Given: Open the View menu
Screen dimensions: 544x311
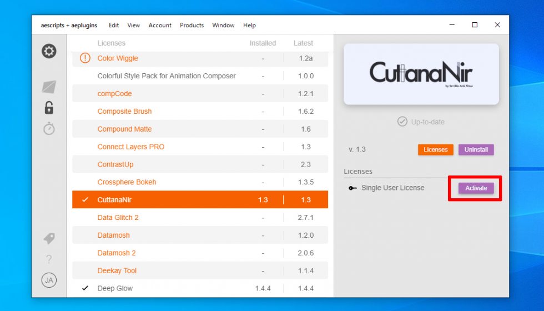Looking at the screenshot, I should (133, 25).
